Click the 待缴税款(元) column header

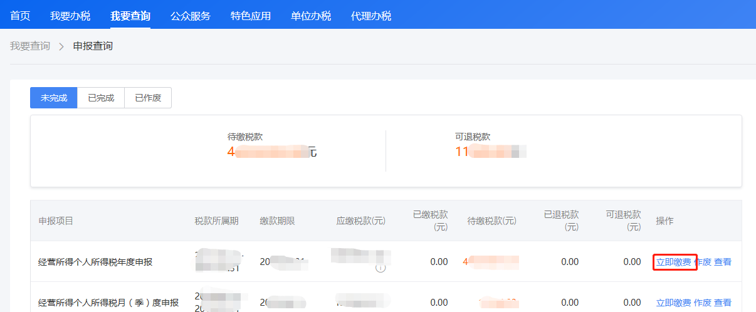pyautogui.click(x=492, y=221)
